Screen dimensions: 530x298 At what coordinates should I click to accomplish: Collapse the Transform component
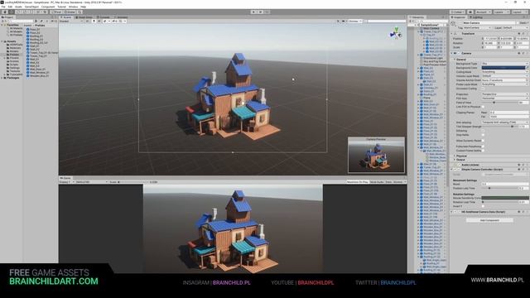[452, 33]
